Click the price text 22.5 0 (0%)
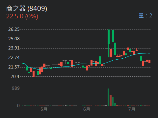Viewport: 158px width, 118px height. (22, 16)
